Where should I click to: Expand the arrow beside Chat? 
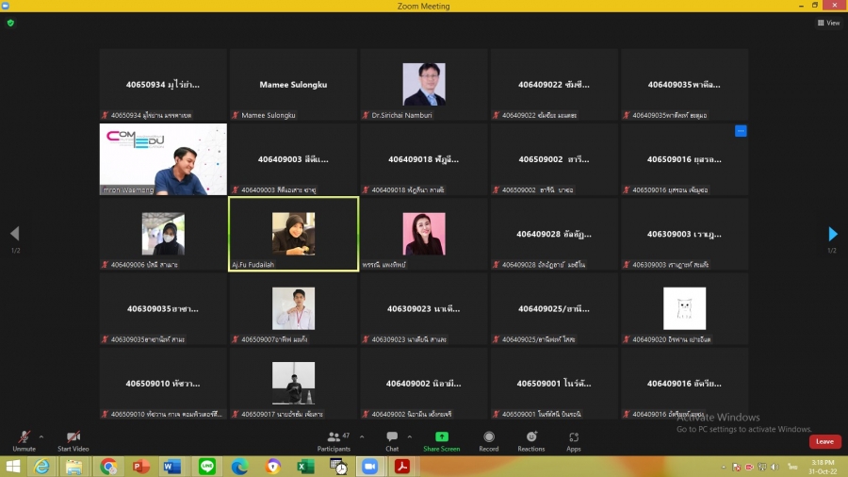coord(409,435)
